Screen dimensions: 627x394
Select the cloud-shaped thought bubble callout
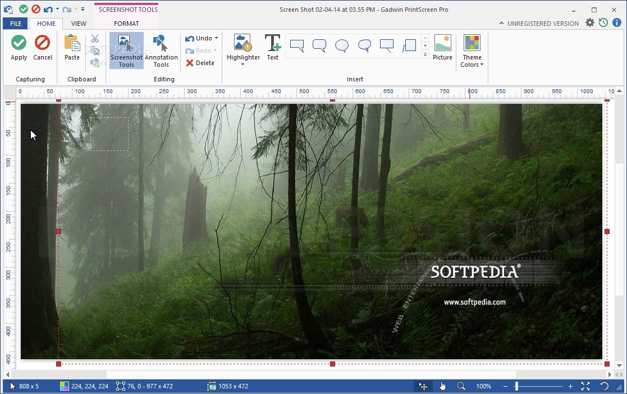click(x=364, y=46)
